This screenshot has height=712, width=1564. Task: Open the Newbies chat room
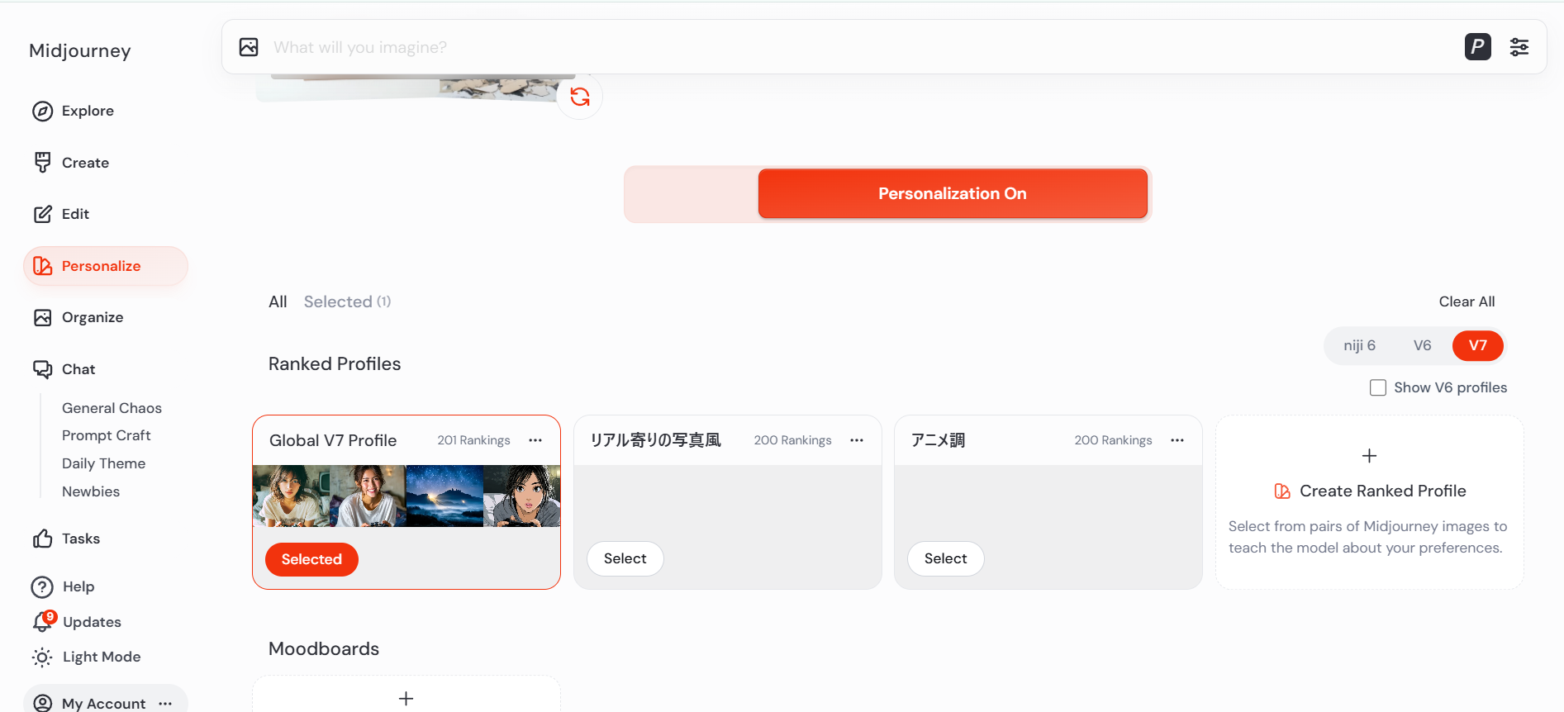[x=91, y=491]
